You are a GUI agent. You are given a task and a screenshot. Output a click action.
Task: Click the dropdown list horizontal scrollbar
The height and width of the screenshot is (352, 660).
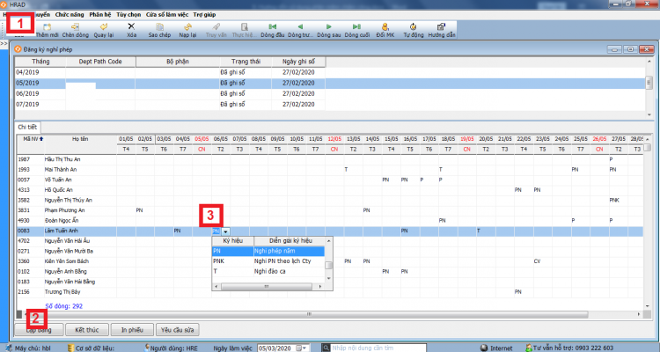tap(267, 286)
